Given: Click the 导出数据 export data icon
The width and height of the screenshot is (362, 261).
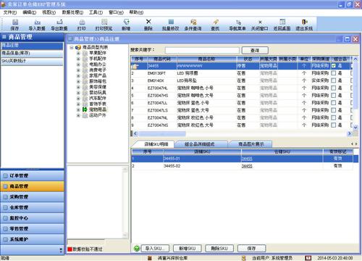Looking at the screenshot, I should 59,22.
